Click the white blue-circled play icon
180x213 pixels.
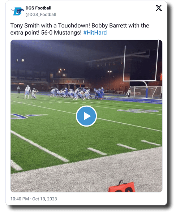86,116
